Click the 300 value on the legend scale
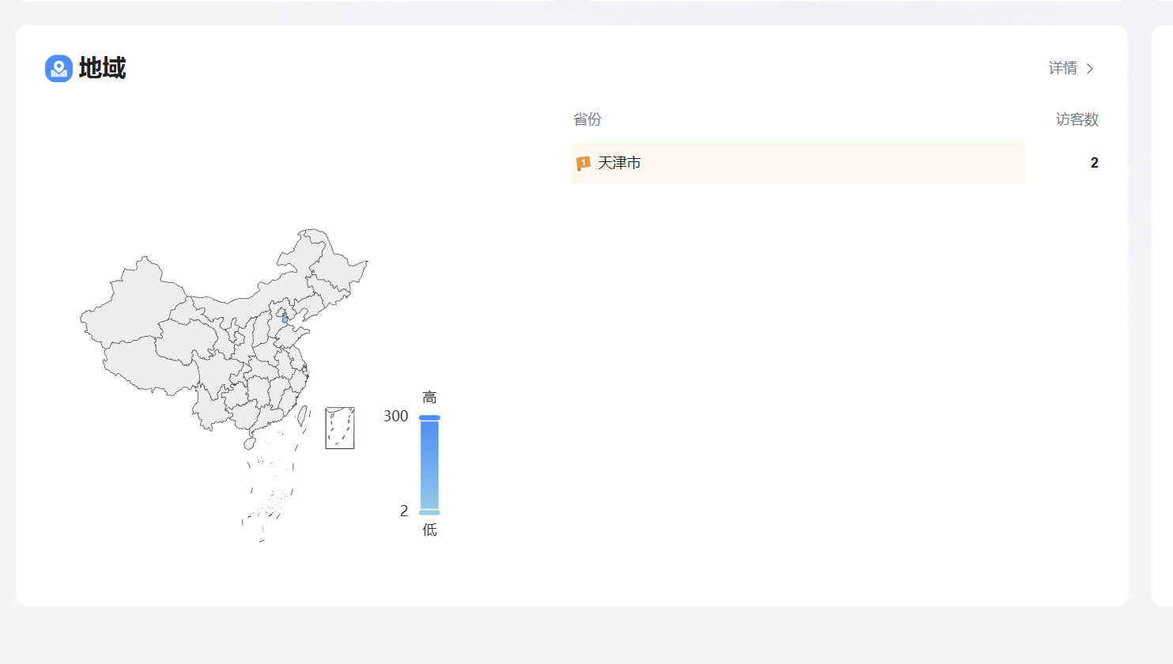Screen dimensions: 1173x664 point(395,416)
